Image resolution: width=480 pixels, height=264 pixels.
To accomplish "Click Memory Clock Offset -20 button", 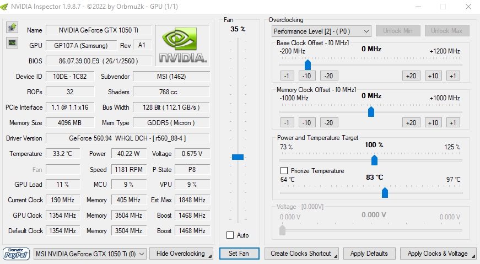I will (x=329, y=122).
